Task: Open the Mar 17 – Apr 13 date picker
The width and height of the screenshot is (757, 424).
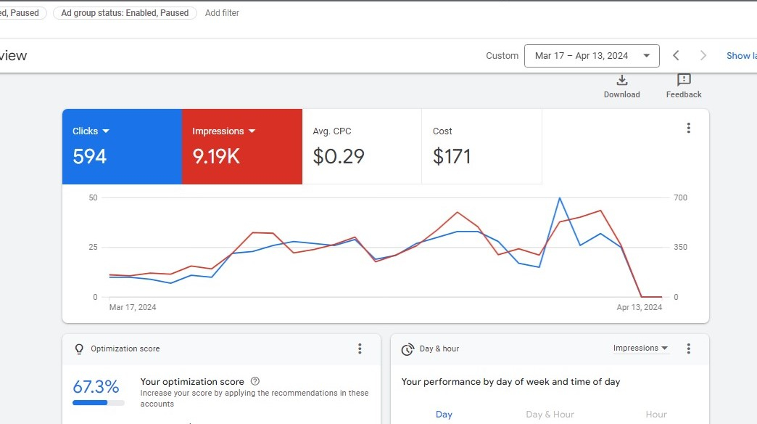Action: point(592,56)
